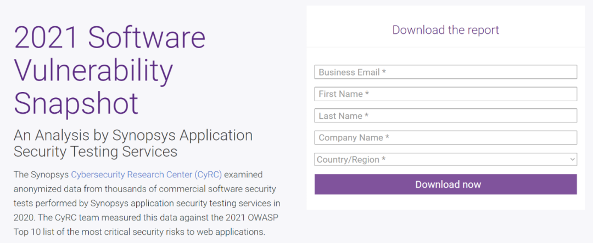
Task: Click empty white area below Download now
Action: [445, 202]
